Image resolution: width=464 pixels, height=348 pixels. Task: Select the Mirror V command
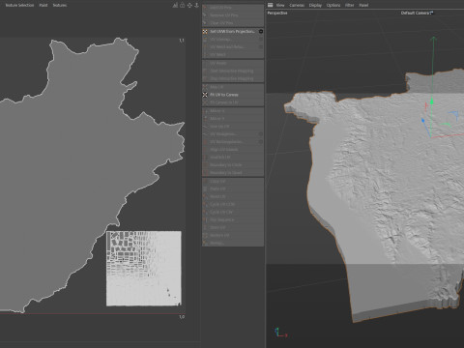pyautogui.click(x=233, y=119)
